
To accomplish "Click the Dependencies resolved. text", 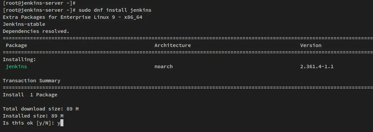I will pyautogui.click(x=36, y=31).
